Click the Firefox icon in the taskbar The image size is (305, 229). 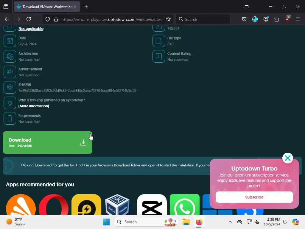[199, 222]
